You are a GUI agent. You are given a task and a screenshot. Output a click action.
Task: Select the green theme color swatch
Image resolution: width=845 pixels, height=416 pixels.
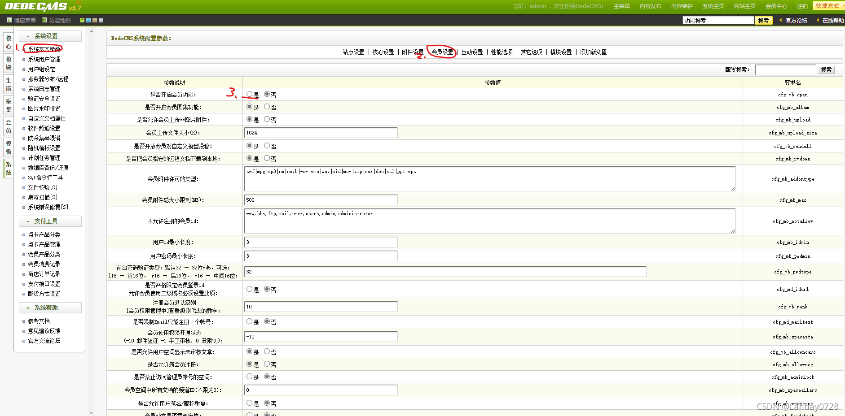click(x=82, y=20)
